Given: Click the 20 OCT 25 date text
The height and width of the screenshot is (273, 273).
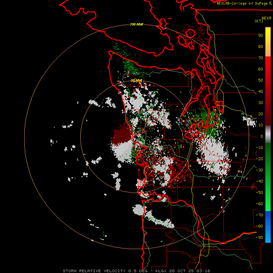Looking at the screenshot, I should click(182, 271).
